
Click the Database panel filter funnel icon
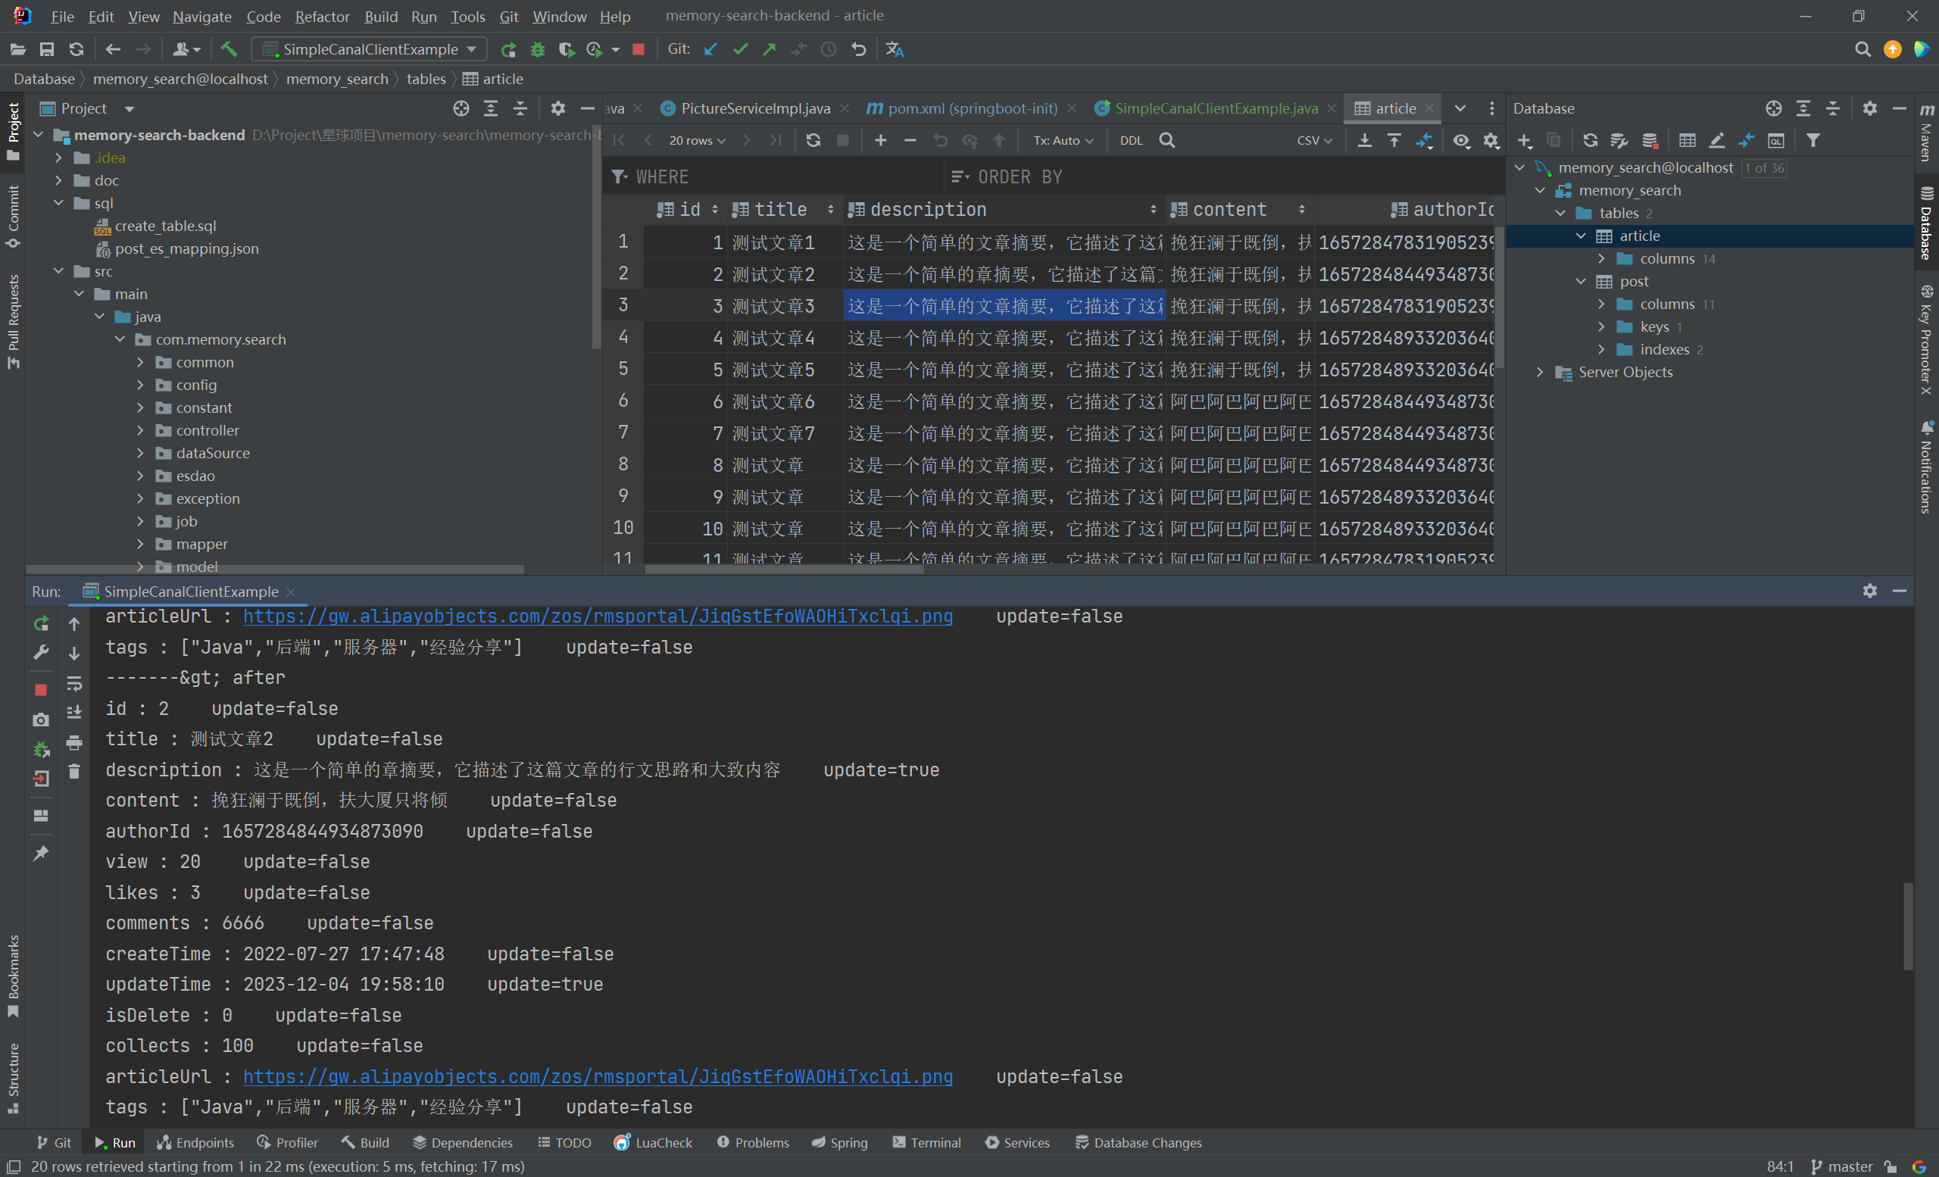(1813, 140)
